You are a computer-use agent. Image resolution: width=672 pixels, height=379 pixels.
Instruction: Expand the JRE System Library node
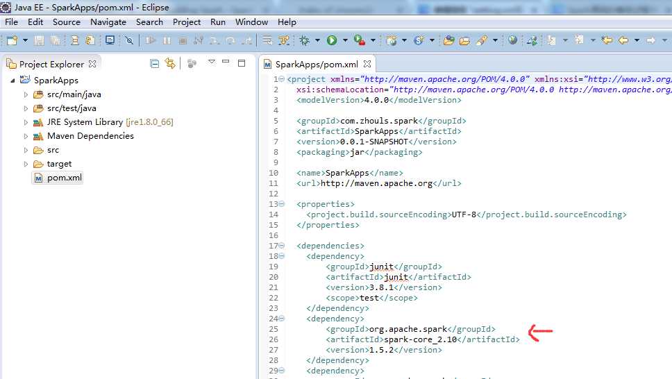click(x=26, y=122)
